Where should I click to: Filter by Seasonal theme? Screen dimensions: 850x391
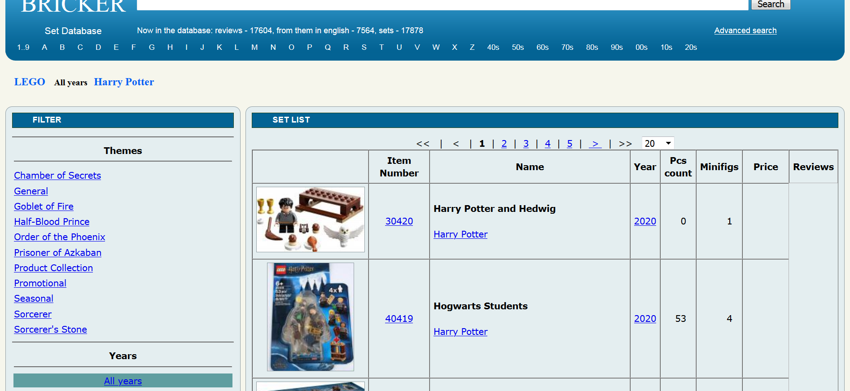point(34,299)
